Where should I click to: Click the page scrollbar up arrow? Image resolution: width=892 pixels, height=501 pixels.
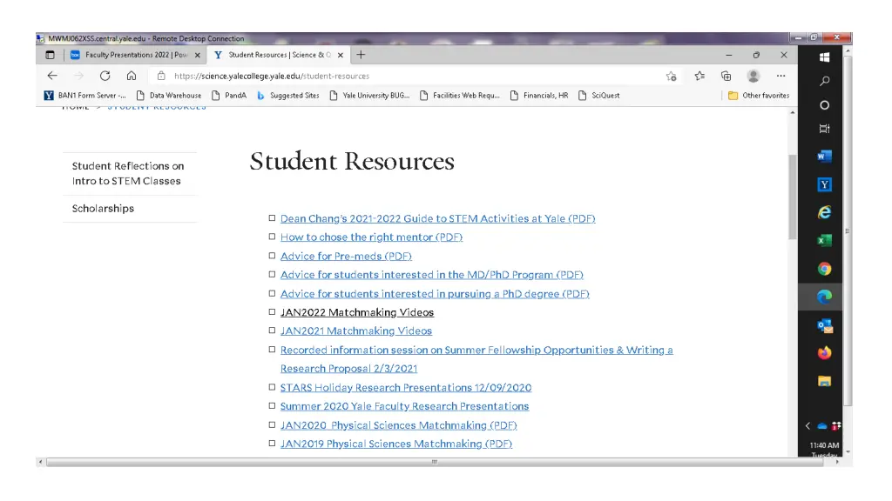click(793, 112)
